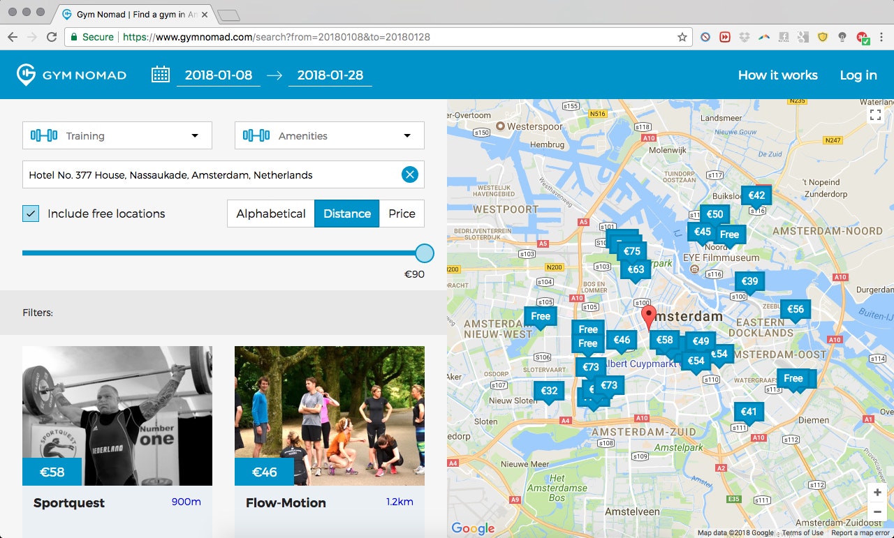Select the €50 map marker
The width and height of the screenshot is (894, 538).
[x=715, y=215]
